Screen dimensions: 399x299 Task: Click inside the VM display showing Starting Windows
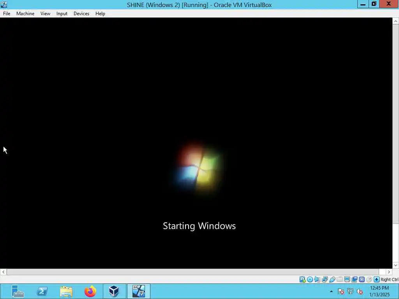(196, 143)
